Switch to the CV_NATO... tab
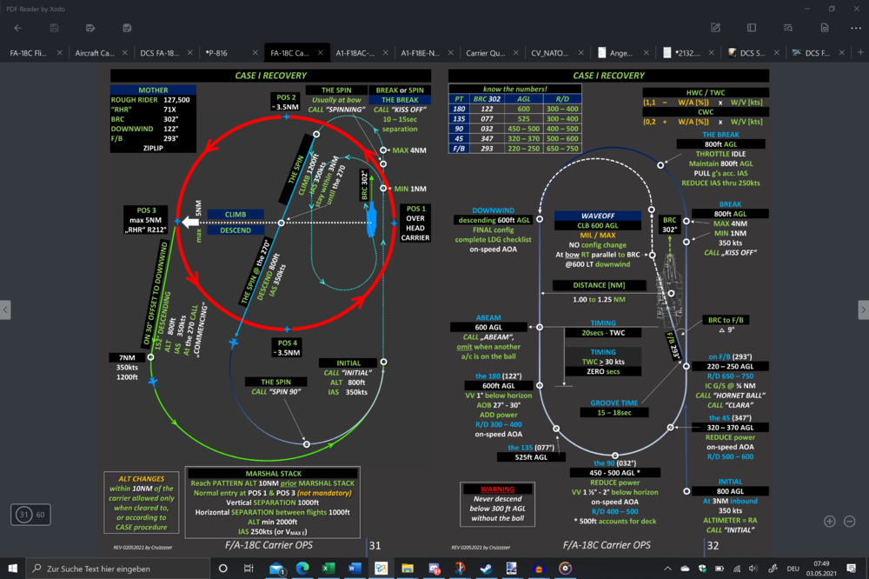The height and width of the screenshot is (579, 869). [550, 53]
